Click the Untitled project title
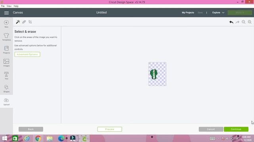 point(102,13)
